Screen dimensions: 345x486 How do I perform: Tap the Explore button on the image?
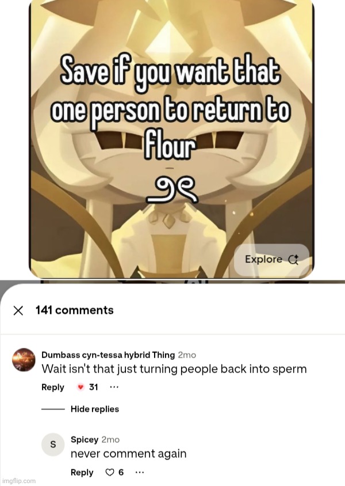pyautogui.click(x=271, y=260)
